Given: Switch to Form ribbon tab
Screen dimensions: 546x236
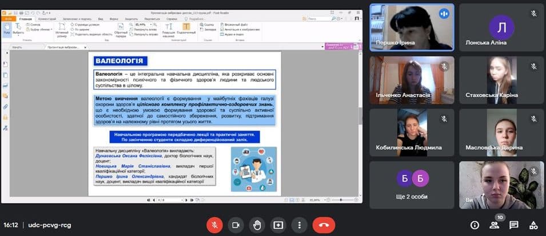Looking at the screenshot, I should point(114,19).
